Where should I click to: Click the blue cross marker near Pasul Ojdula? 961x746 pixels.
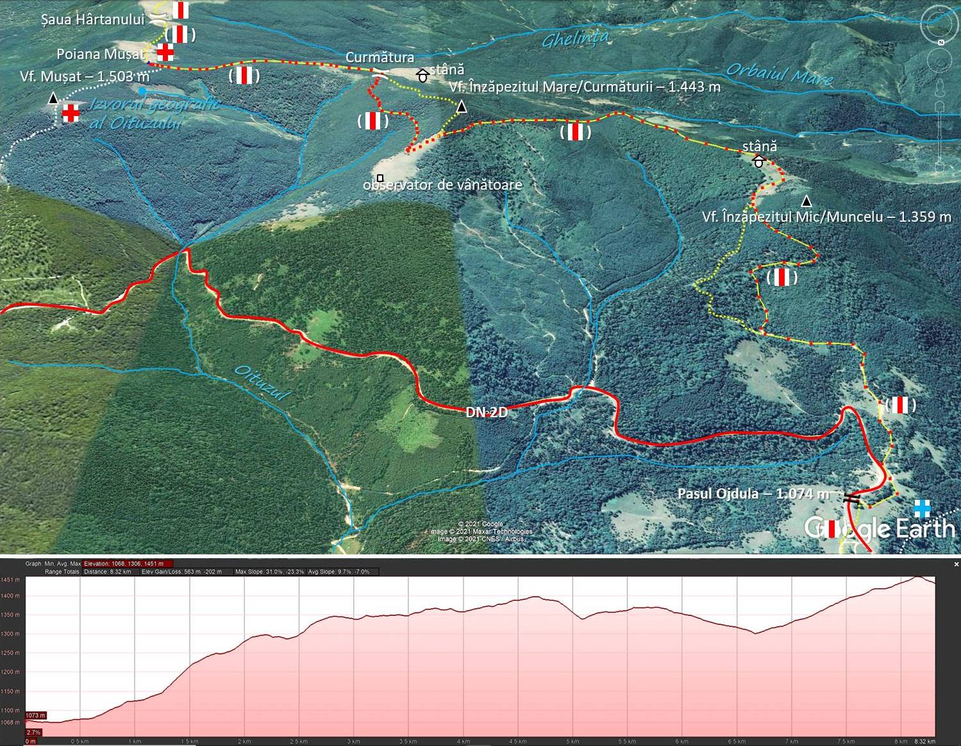pyautogui.click(x=922, y=508)
